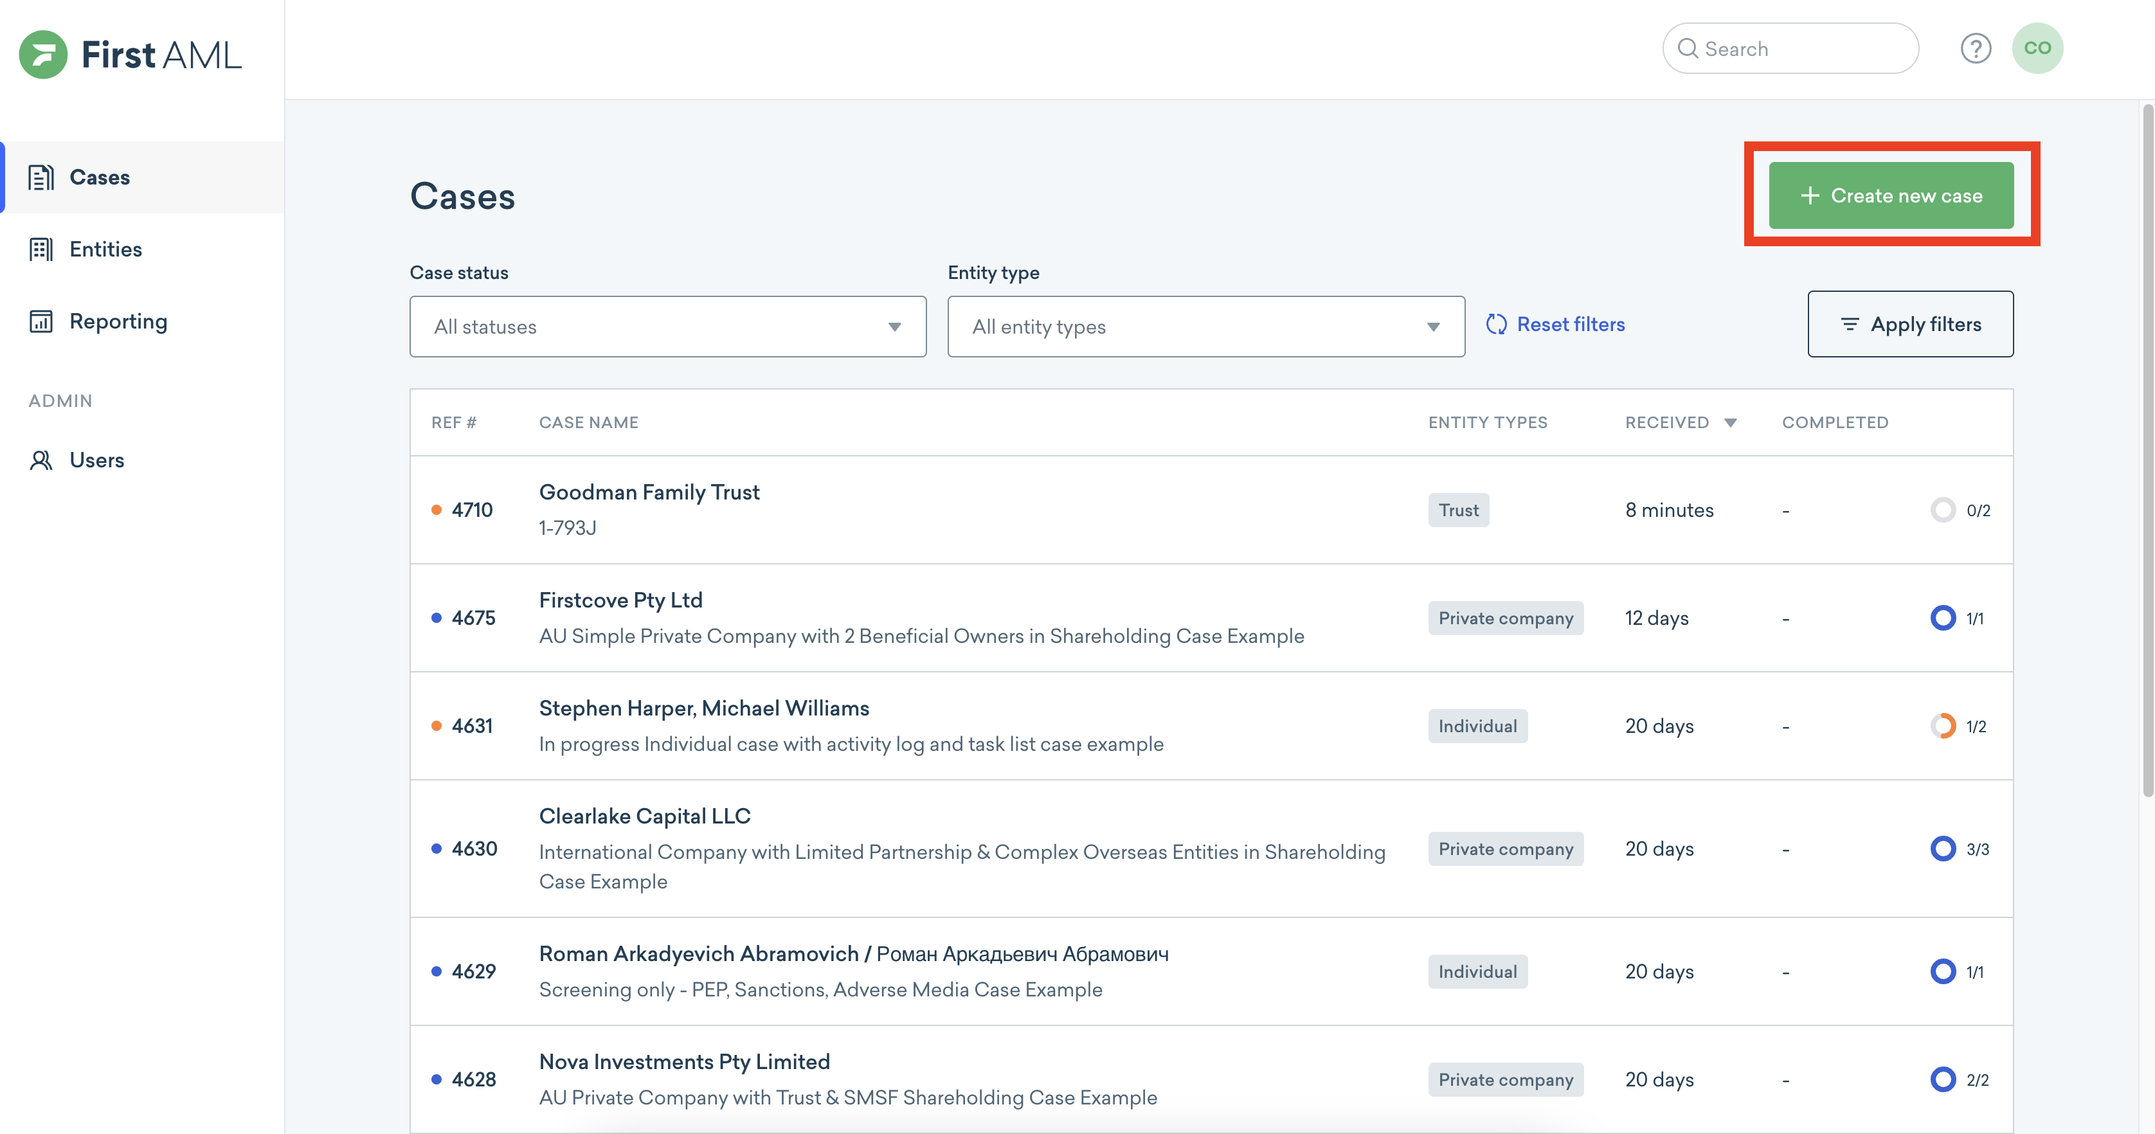Open the Goodman Family Trust case

pos(649,492)
